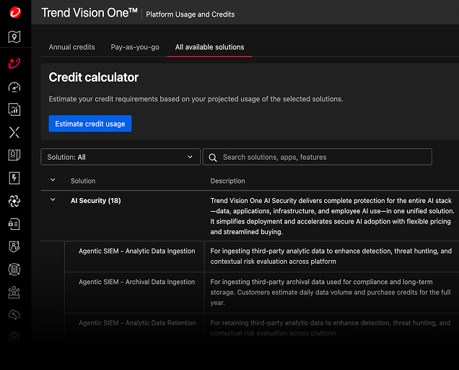Click the Solution column header
The image size is (459, 370).
[83, 181]
